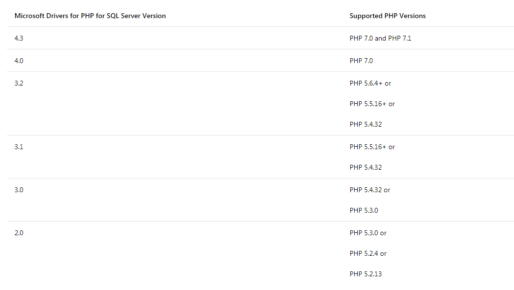Click PHP 5.4.32 in the 3.2 row

click(366, 124)
